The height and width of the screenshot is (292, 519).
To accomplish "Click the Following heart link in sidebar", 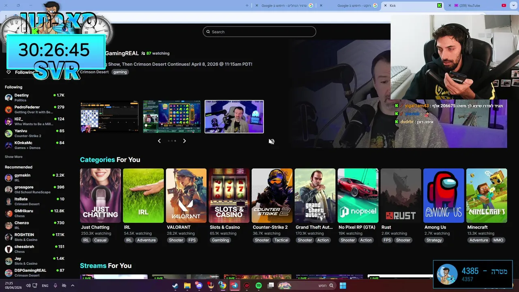I will (20, 72).
